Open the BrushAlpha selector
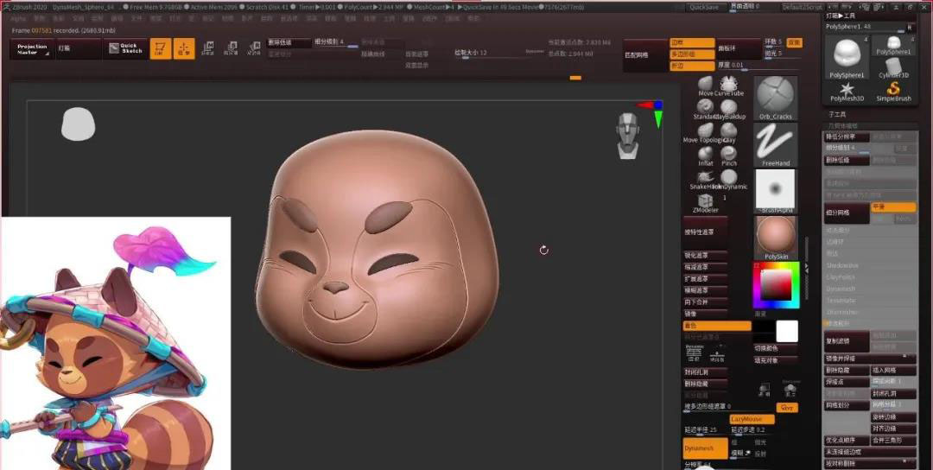This screenshot has width=933, height=470. (775, 190)
